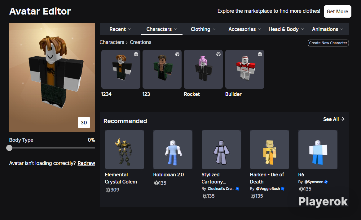The height and width of the screenshot is (220, 361).
Task: Open @VeggieBush creator profile link
Action: coord(268,189)
